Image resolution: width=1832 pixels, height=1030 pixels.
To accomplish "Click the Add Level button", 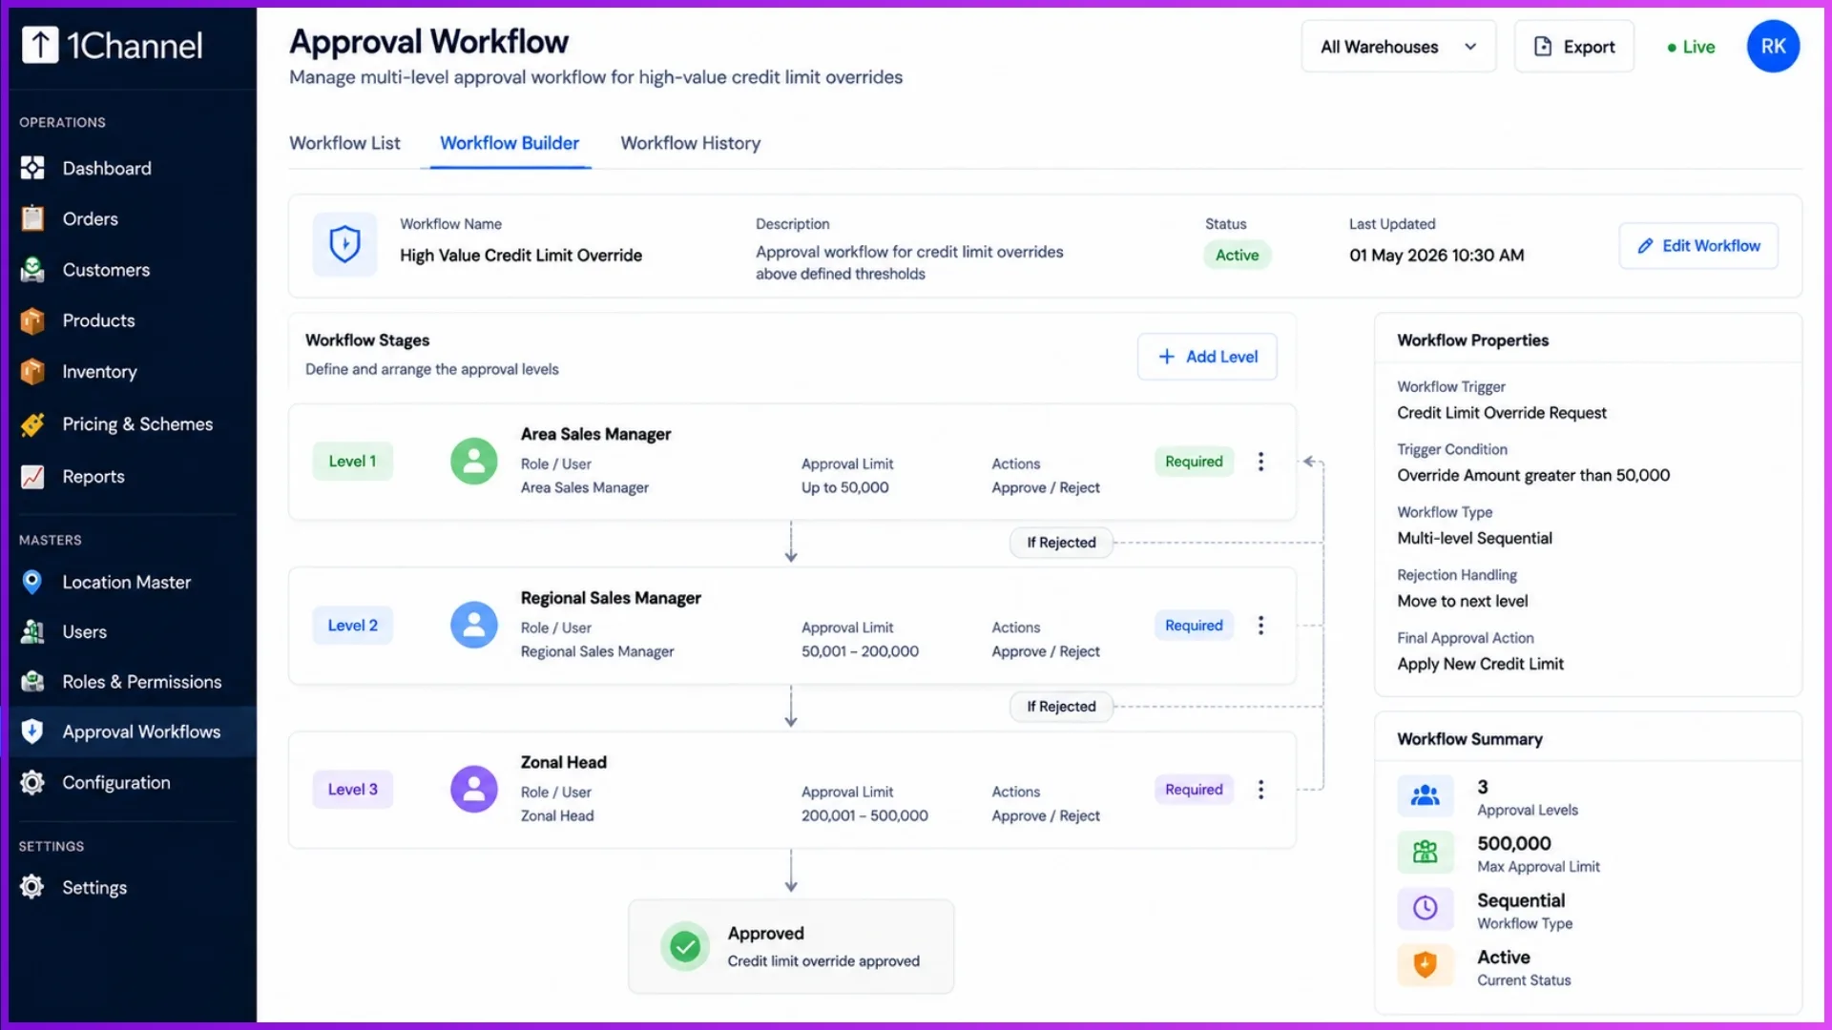I will pos(1207,357).
